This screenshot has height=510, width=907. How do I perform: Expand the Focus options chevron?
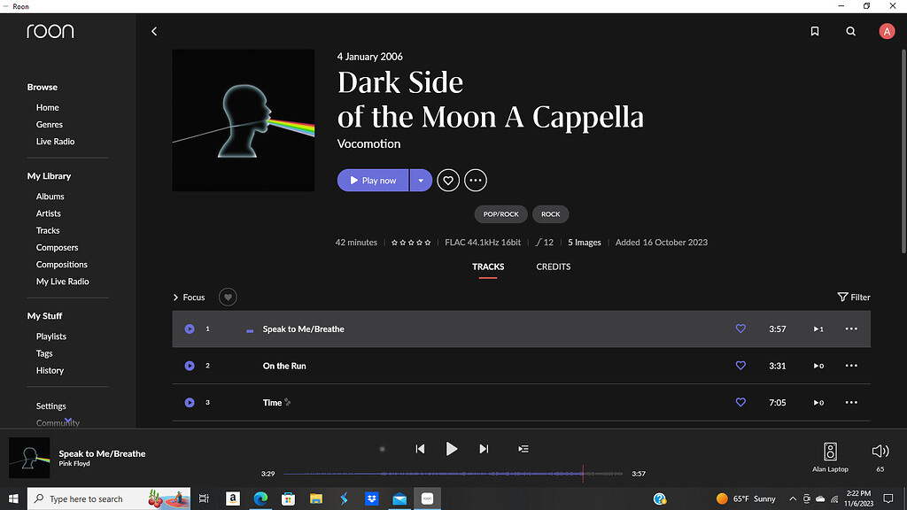(x=175, y=297)
